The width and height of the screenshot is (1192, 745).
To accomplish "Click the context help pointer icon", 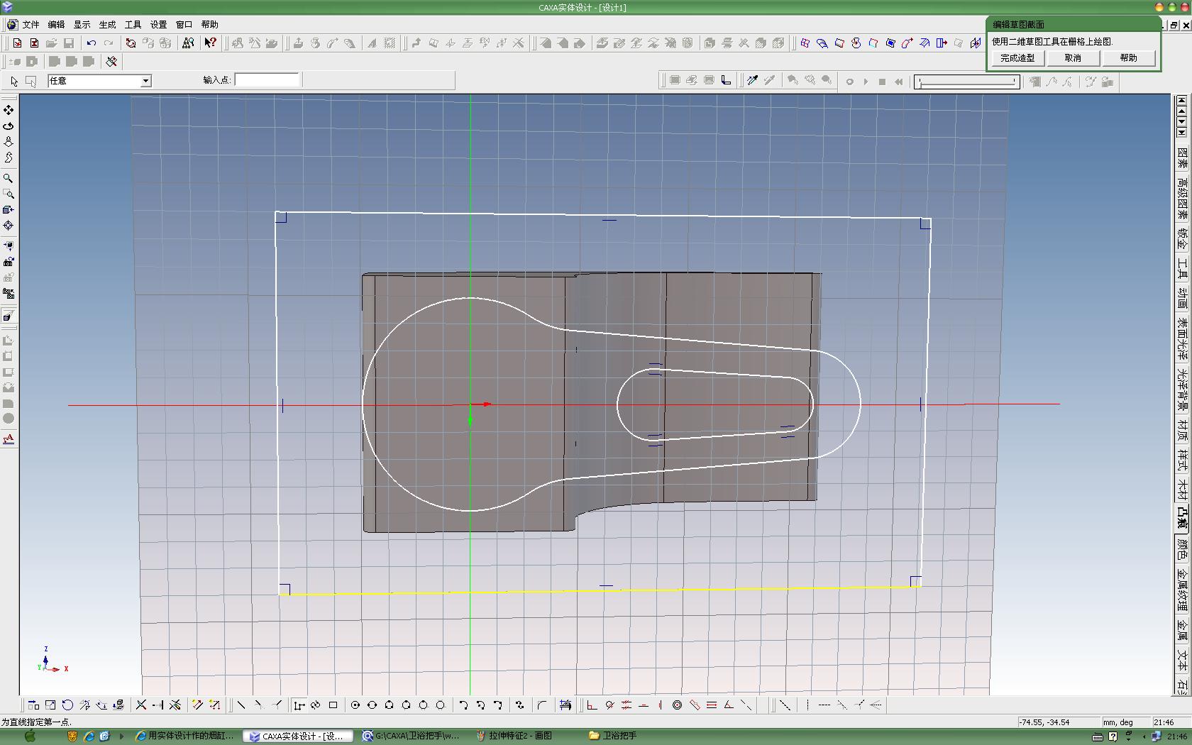I will click(x=210, y=43).
